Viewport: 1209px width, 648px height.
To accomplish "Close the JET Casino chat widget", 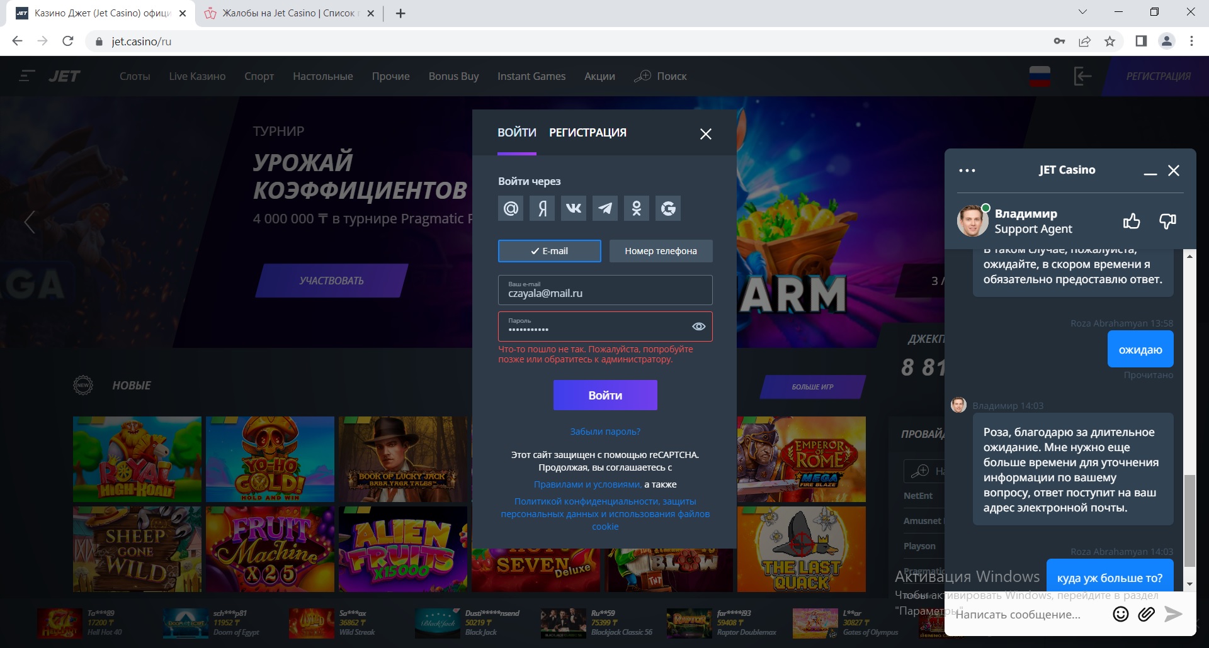I will pos(1174,170).
